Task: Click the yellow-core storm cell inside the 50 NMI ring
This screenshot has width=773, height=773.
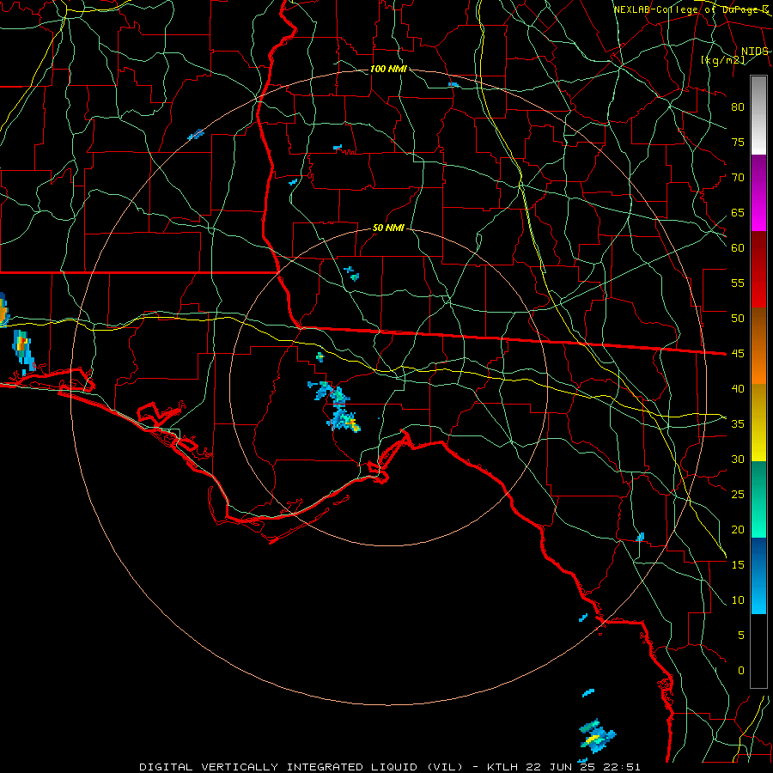Action: click(344, 420)
